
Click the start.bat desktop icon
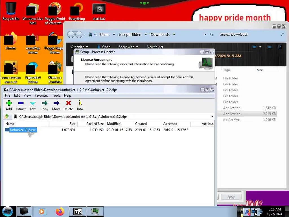(x=99, y=11)
